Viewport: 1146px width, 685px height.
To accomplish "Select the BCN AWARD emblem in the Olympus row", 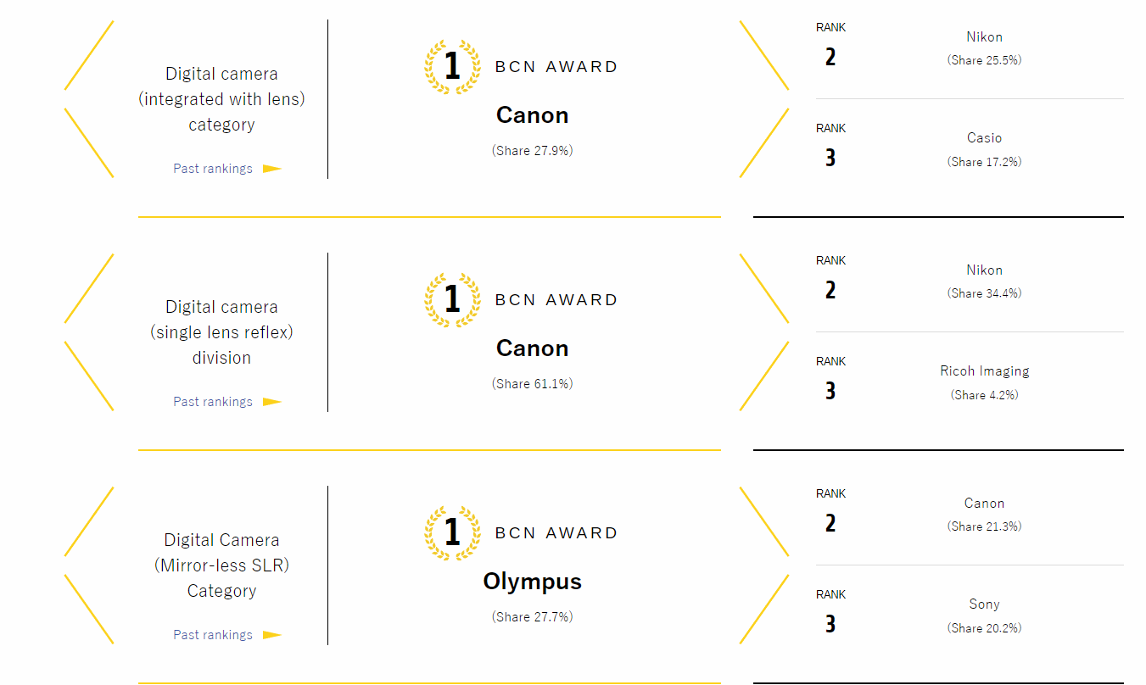I will coord(556,532).
